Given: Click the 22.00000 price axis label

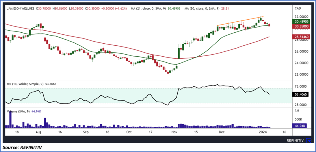Looking at the screenshot, I should pos(301,74).
